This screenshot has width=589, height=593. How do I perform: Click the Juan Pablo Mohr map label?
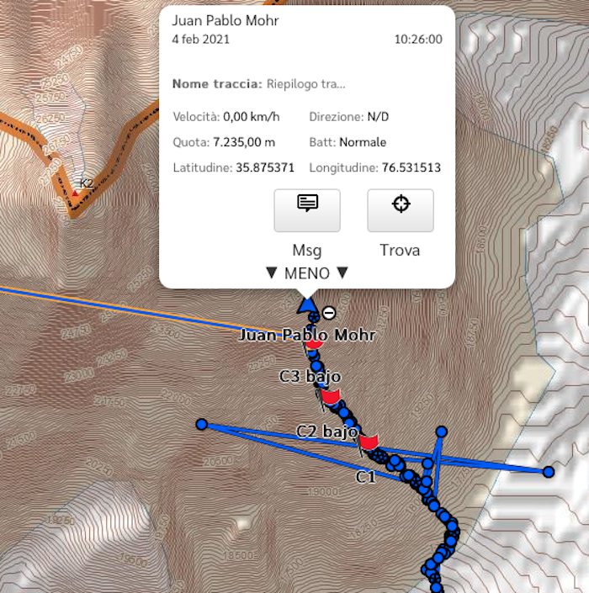click(x=307, y=335)
